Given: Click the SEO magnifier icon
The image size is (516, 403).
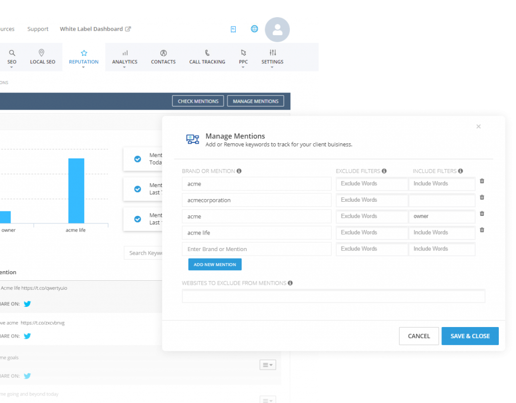Looking at the screenshot, I should (x=12, y=52).
